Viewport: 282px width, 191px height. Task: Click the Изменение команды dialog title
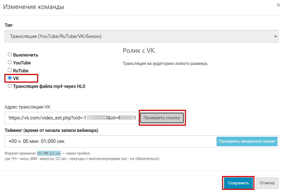[33, 7]
